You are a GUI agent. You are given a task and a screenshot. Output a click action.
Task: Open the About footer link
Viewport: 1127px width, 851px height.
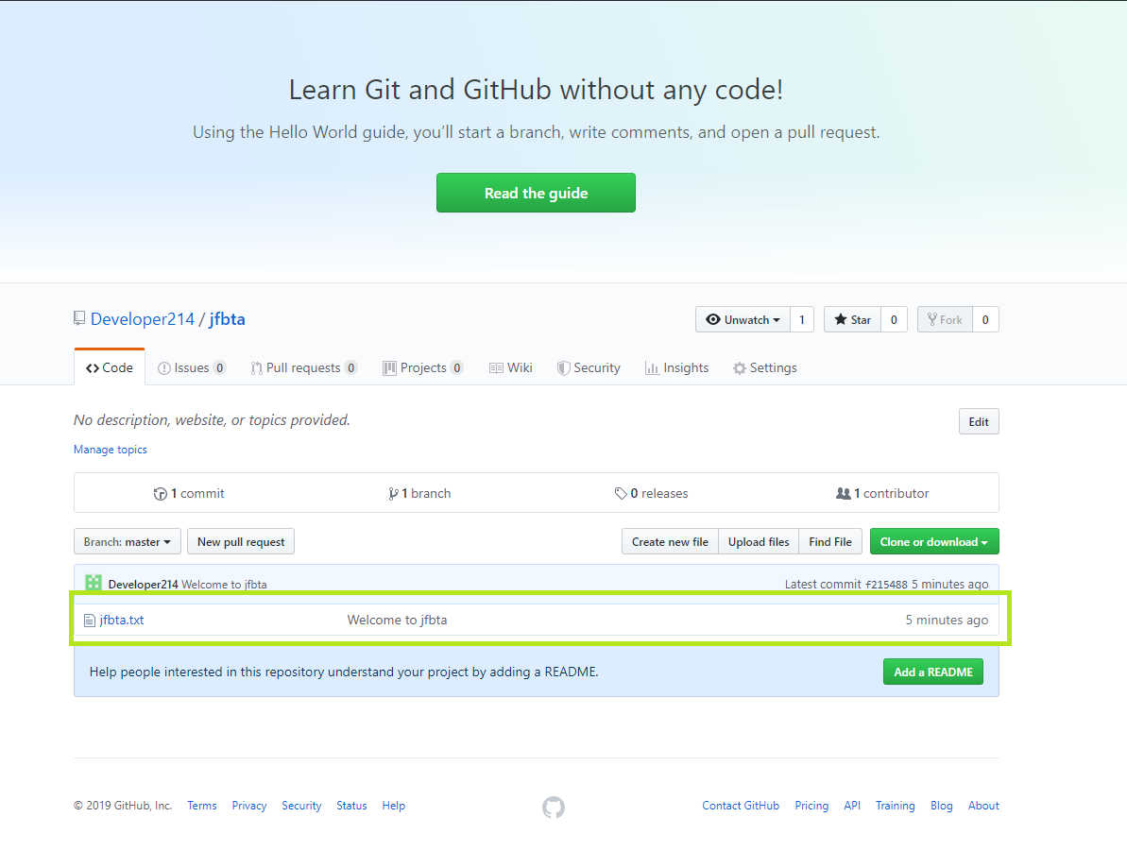tap(983, 806)
